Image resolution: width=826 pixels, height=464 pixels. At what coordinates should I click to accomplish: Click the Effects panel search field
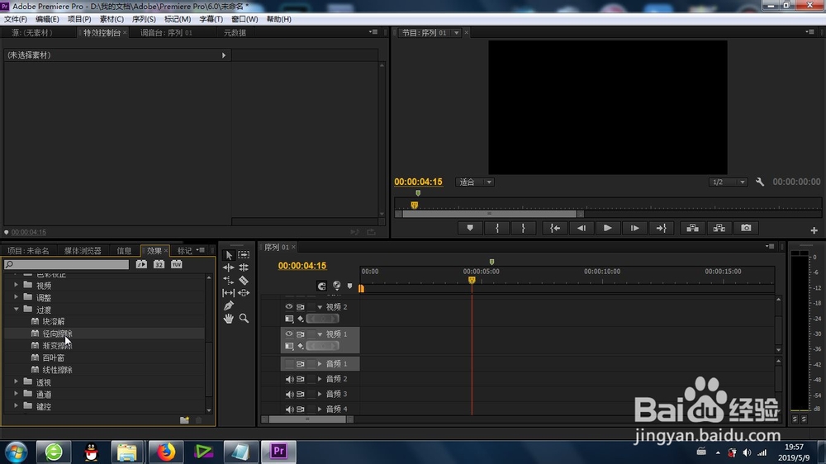(66, 264)
